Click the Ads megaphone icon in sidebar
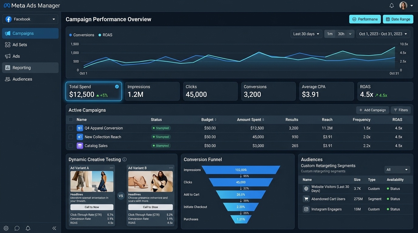 (x=8, y=56)
